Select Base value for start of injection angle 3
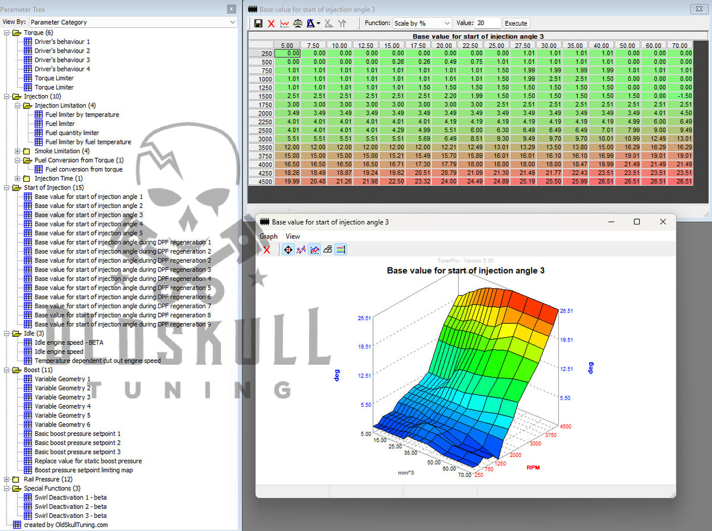This screenshot has height=531, width=712. coord(88,214)
